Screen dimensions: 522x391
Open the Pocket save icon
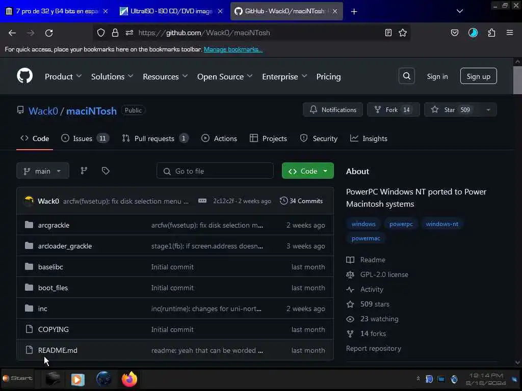click(x=454, y=33)
